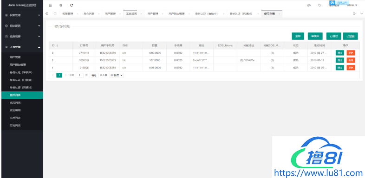365x178 pixels.
Task: Click the theme palette icon near admin
Action: coord(309,5)
